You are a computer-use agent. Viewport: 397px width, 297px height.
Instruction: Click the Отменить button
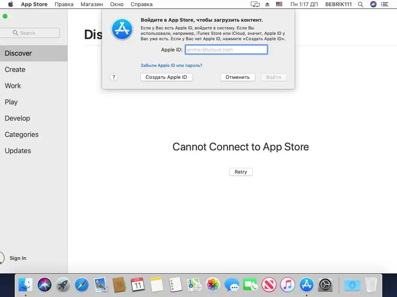coord(238,77)
